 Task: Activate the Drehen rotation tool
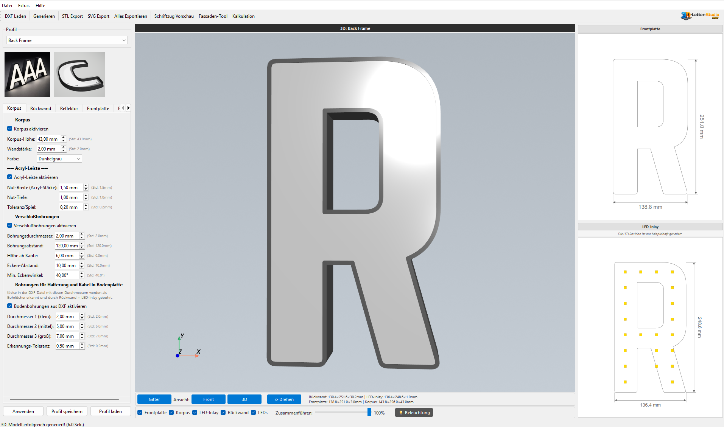[x=284, y=399]
